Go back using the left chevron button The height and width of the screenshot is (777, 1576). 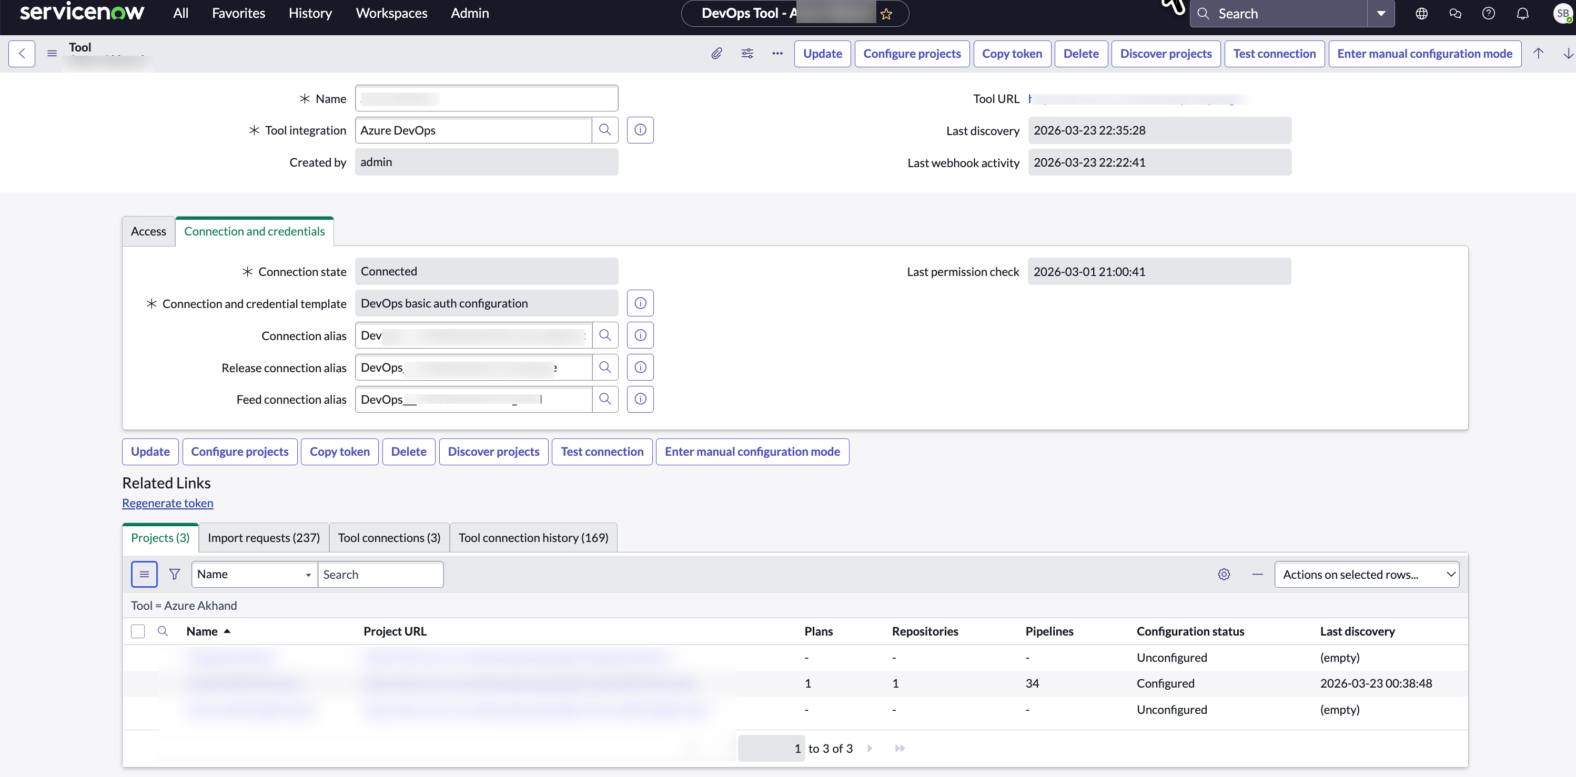22,53
